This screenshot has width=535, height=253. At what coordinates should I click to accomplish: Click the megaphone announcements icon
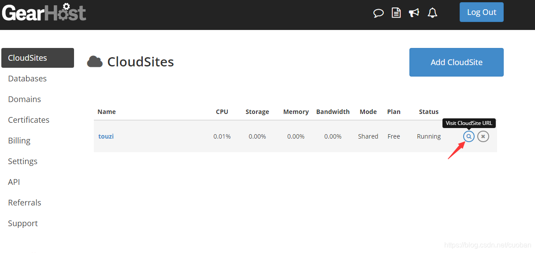[x=414, y=13]
